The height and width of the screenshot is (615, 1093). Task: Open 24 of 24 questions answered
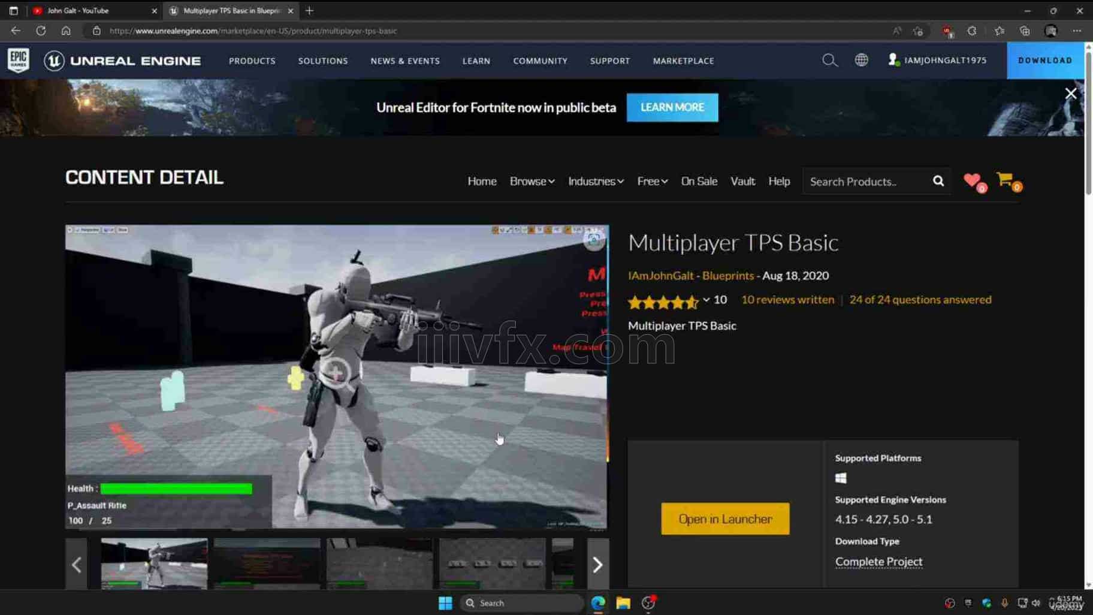click(920, 300)
